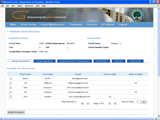This screenshot has height=120, width=160.
Task: Click the Department of Education seal logo
Action: coord(137,15)
